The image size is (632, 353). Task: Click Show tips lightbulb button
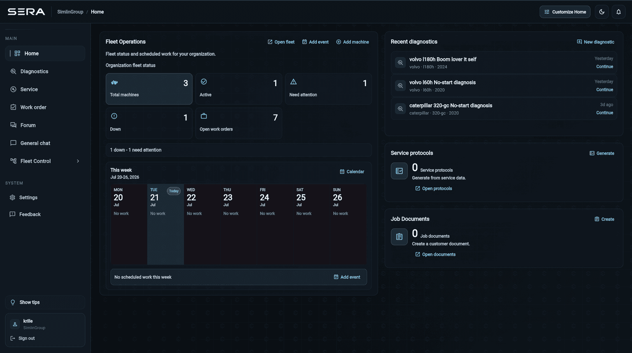pyautogui.click(x=45, y=302)
